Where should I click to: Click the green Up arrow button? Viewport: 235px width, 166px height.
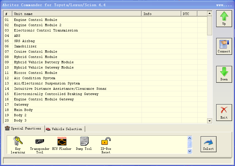pos(224,19)
